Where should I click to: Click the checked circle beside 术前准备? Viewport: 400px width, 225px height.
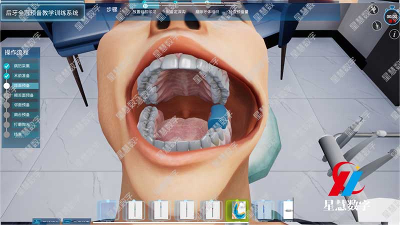[6, 76]
